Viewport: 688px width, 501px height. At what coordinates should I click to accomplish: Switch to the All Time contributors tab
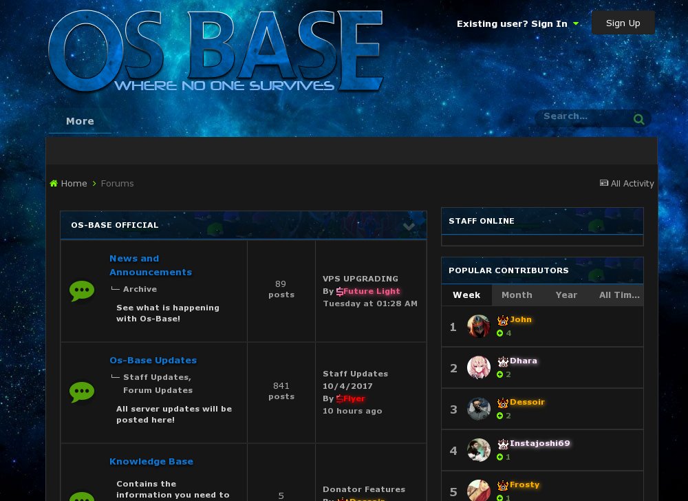pos(619,295)
